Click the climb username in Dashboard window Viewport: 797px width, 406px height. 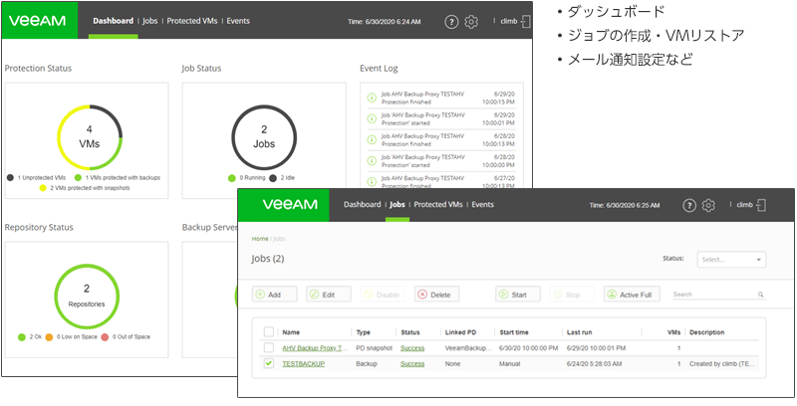509,21
